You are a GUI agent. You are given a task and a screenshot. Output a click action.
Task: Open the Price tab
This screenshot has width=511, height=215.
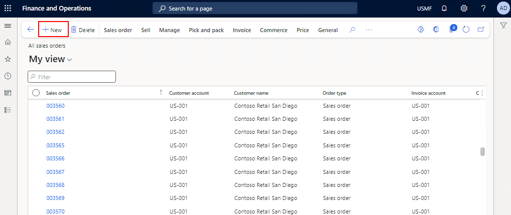point(303,30)
